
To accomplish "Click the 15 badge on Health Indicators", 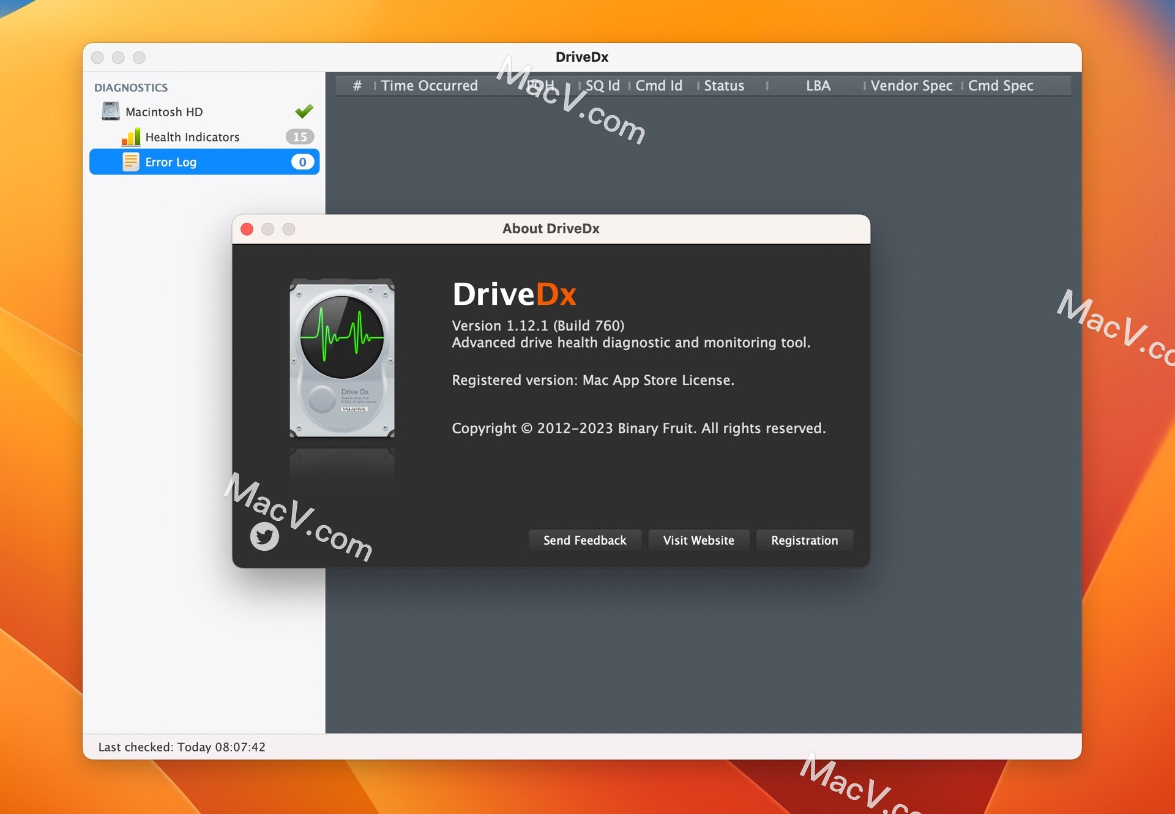I will pos(300,137).
